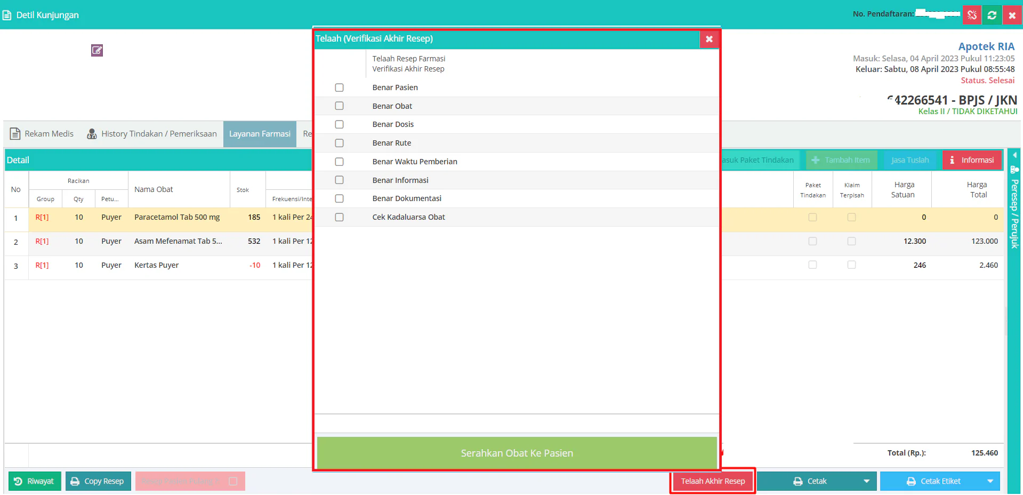
Task: Tick the Benar Dosis checkbox
Action: point(339,124)
